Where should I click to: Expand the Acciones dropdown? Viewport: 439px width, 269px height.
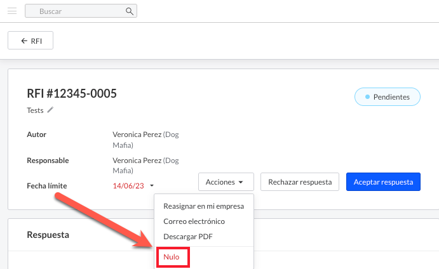pos(226,182)
